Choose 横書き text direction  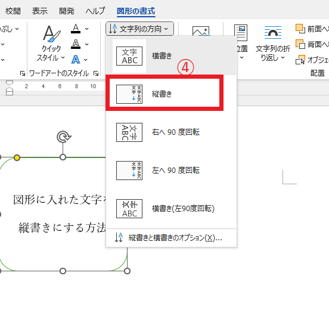[171, 56]
